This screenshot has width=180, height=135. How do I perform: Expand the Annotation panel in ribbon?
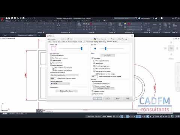(65, 32)
